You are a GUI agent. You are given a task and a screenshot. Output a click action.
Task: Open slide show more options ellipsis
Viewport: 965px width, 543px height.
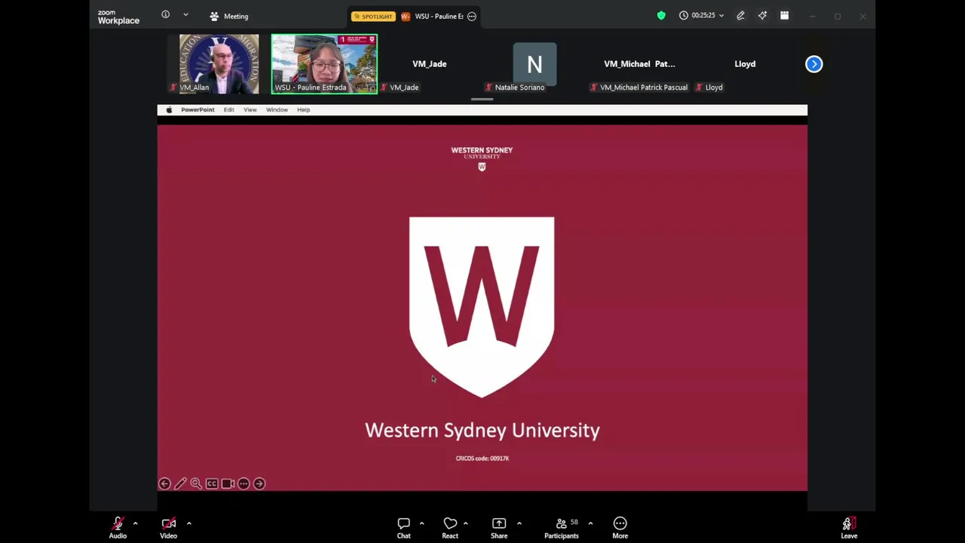[244, 483]
